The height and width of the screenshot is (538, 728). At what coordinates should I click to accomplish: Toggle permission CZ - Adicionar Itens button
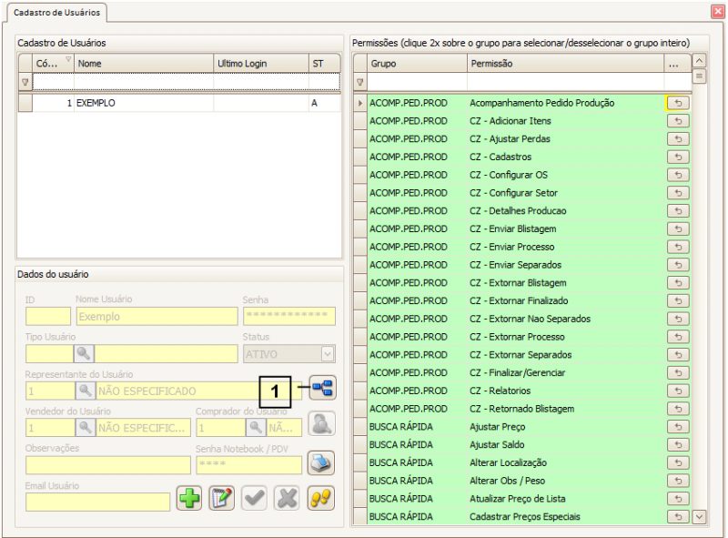(678, 121)
